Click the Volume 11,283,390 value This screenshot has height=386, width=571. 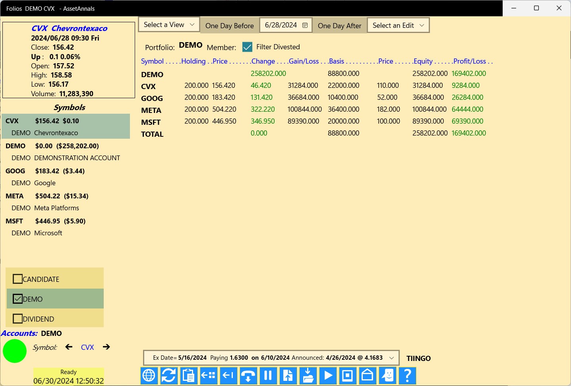[76, 94]
